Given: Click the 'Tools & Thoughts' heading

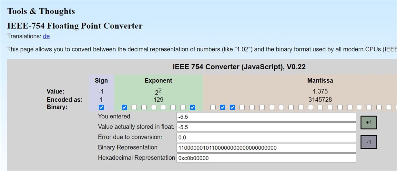Looking at the screenshot, I should [x=41, y=11].
